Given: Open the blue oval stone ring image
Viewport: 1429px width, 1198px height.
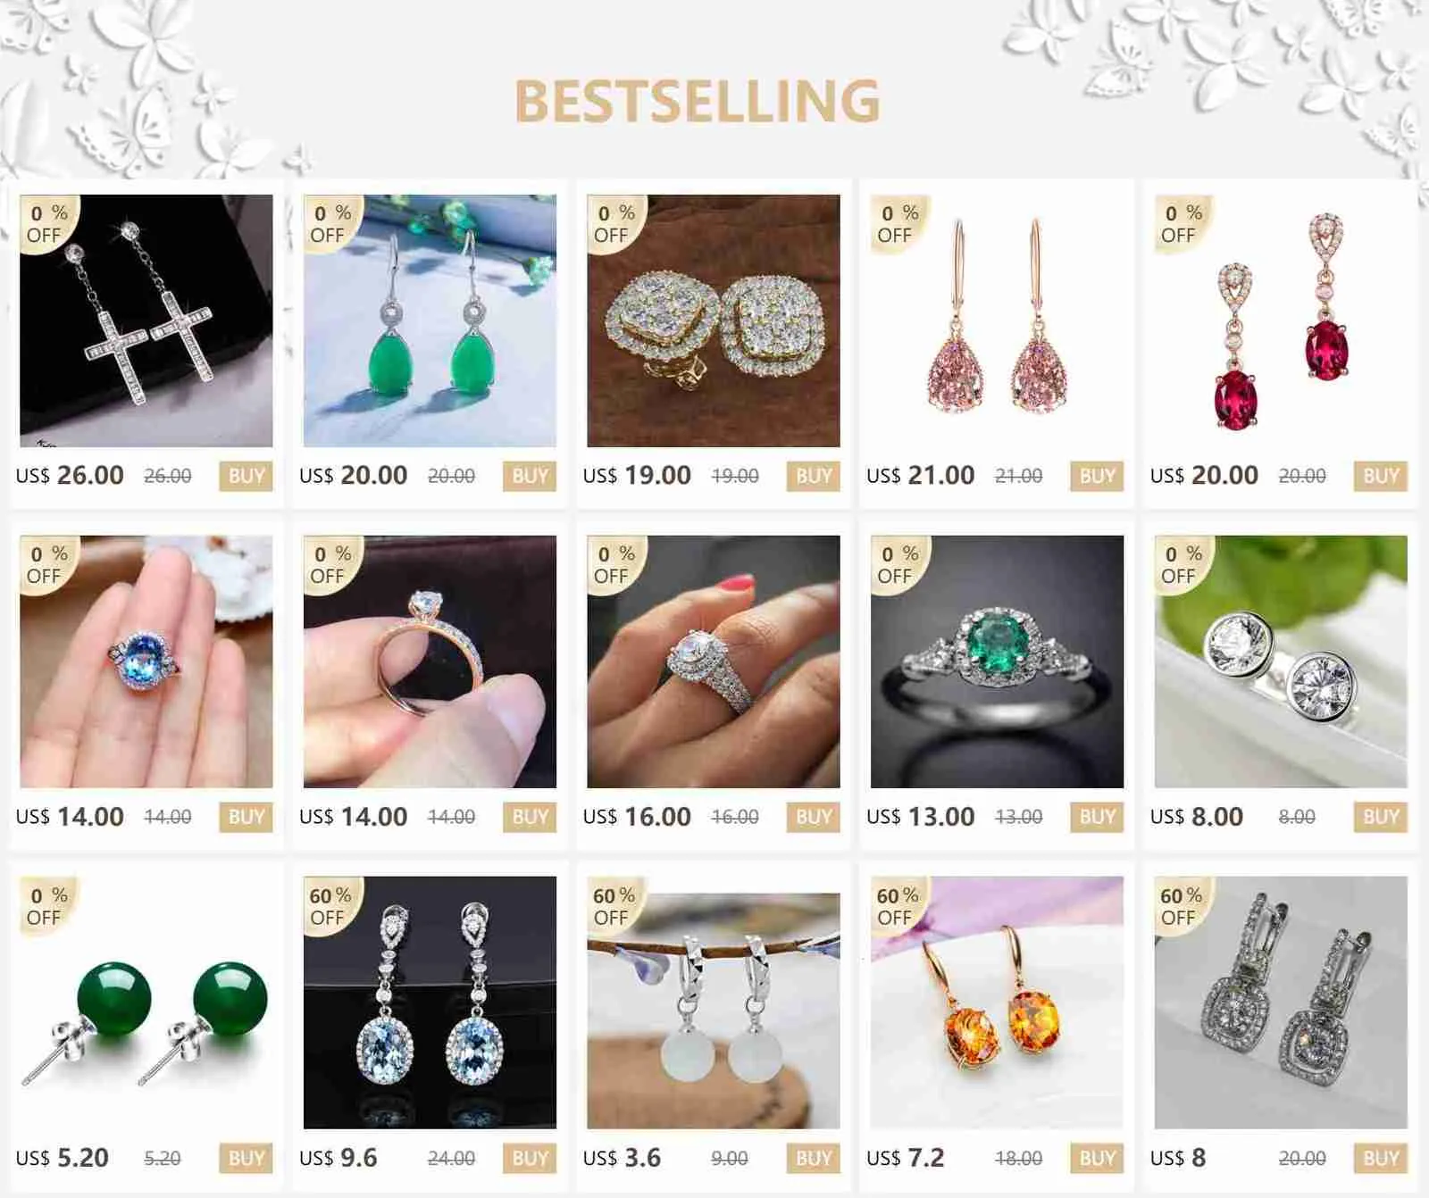Looking at the screenshot, I should pyautogui.click(x=146, y=661).
